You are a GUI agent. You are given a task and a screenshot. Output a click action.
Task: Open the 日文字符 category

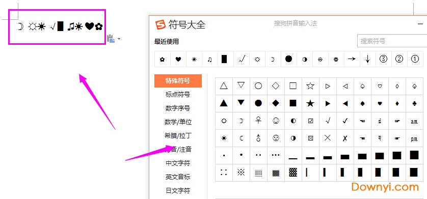[178, 190]
